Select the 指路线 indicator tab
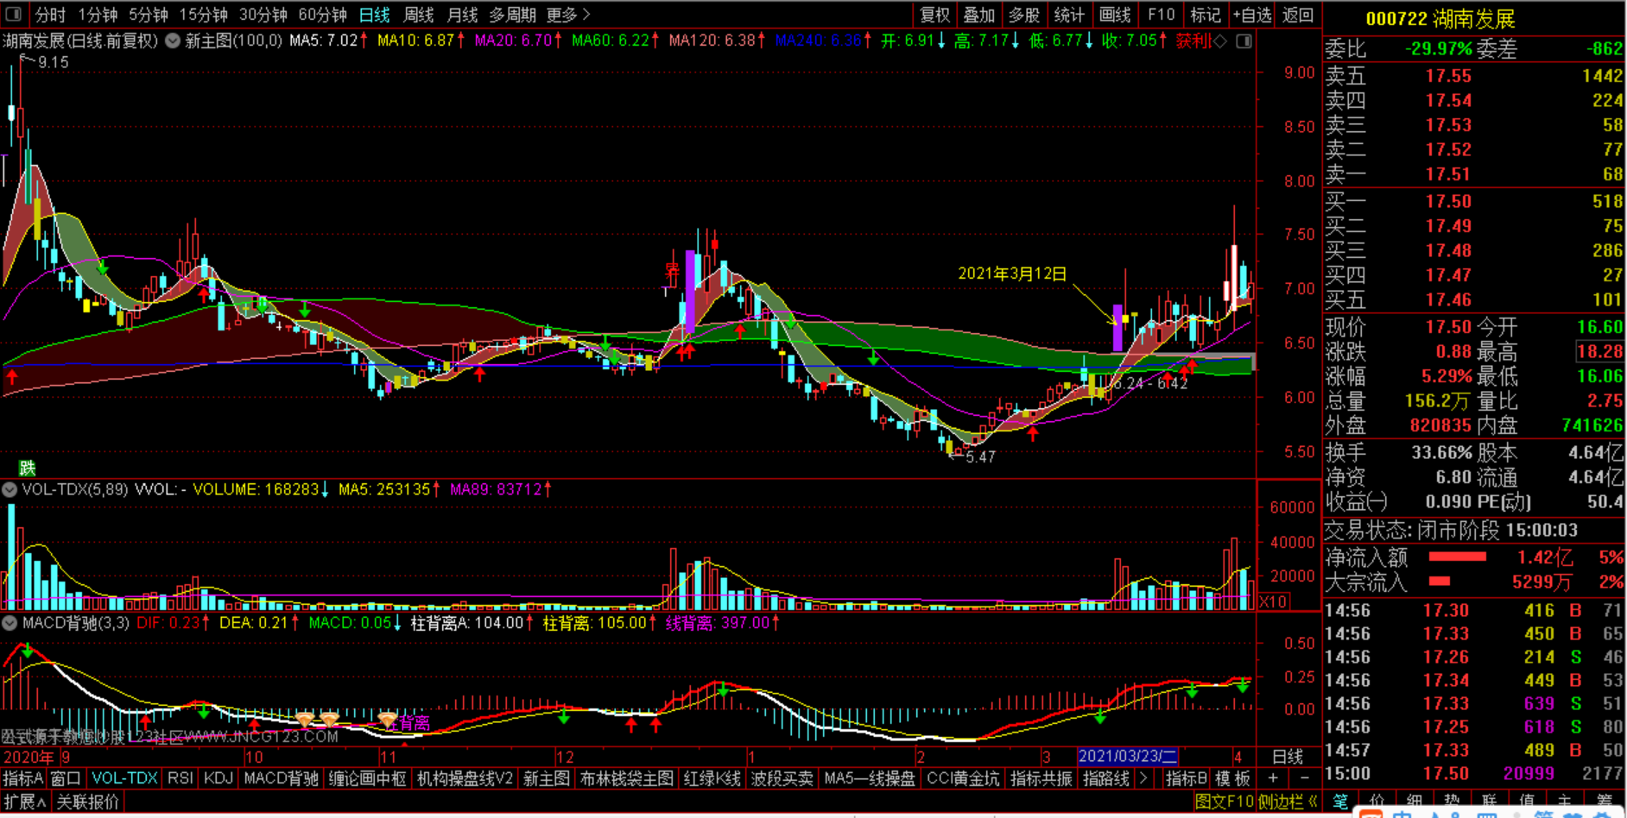This screenshot has height=818, width=1627. 1106,778
